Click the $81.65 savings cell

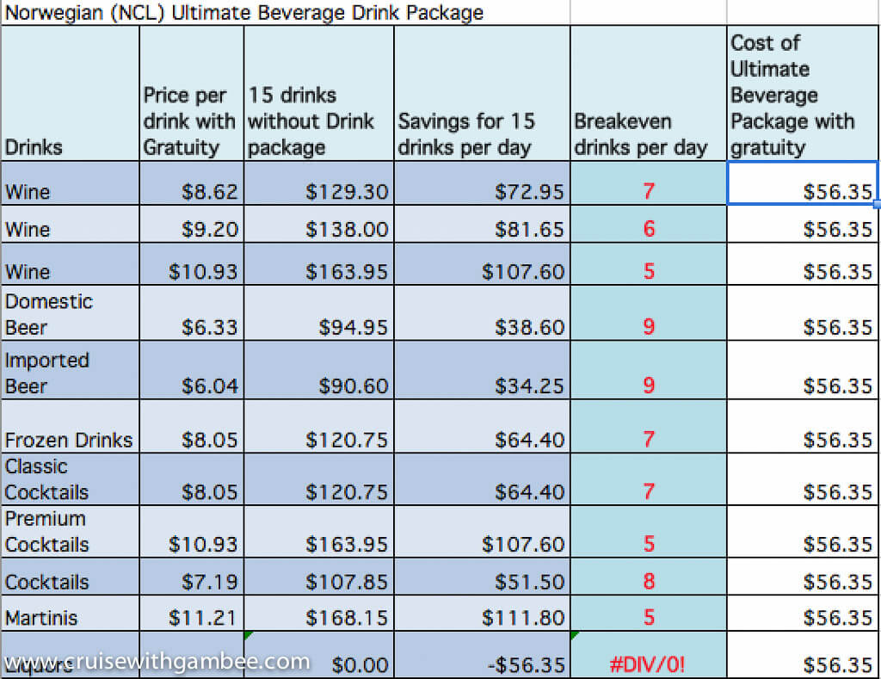[x=482, y=224]
